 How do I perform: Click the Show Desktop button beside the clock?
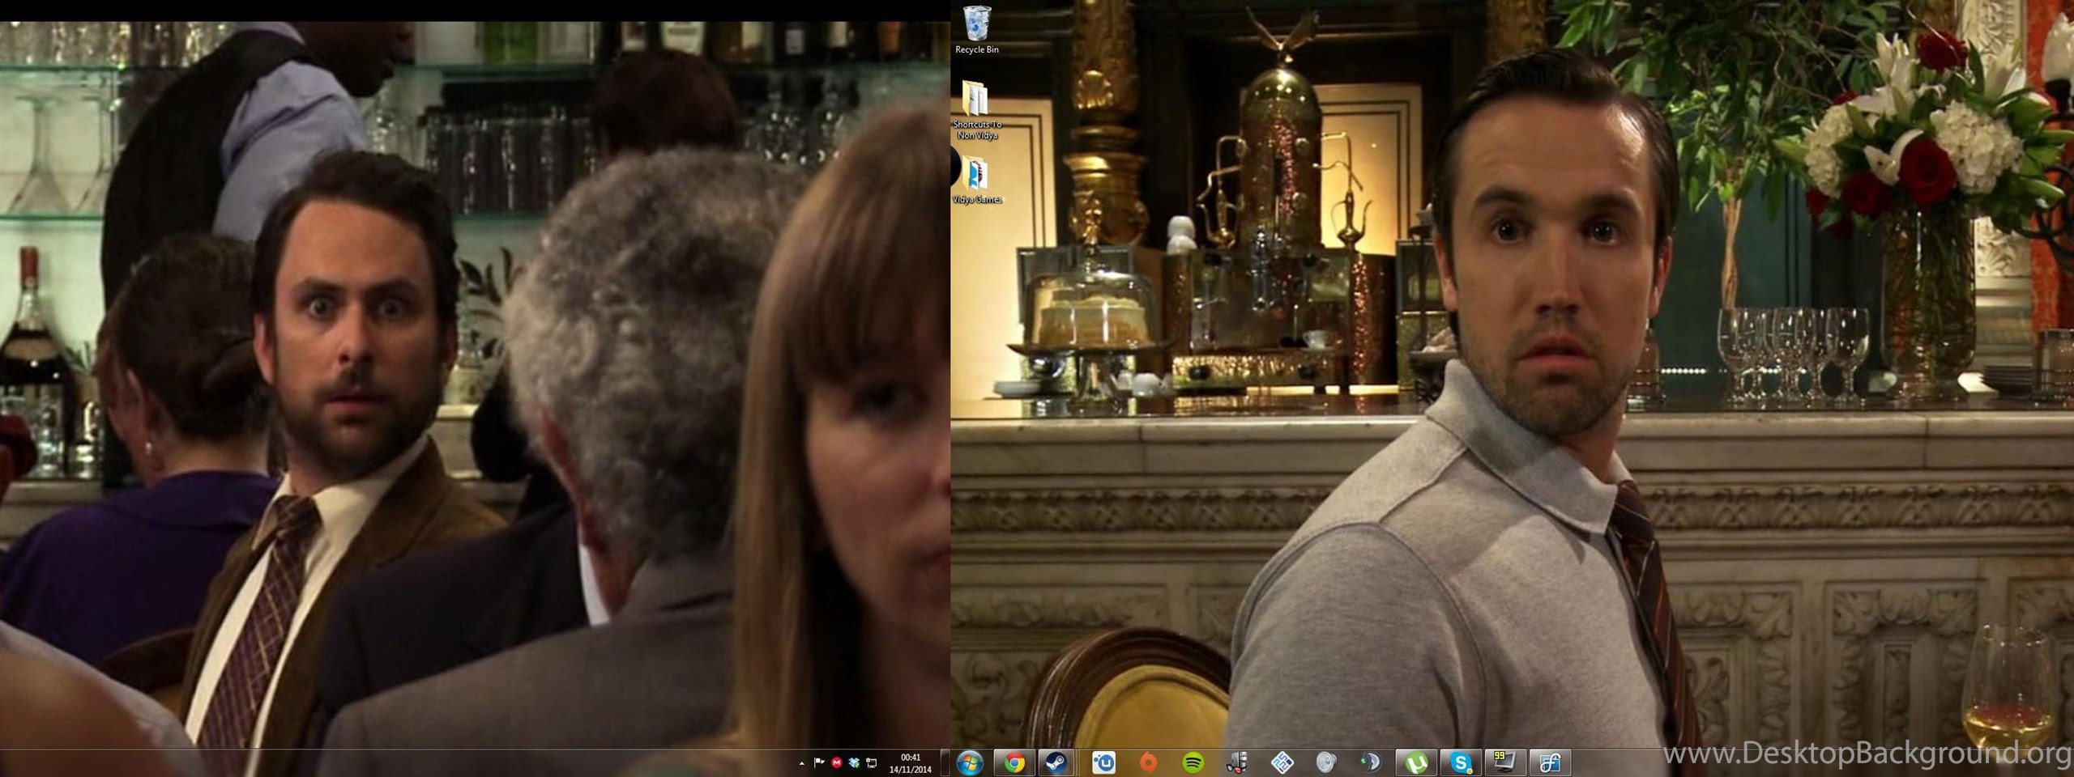point(945,763)
